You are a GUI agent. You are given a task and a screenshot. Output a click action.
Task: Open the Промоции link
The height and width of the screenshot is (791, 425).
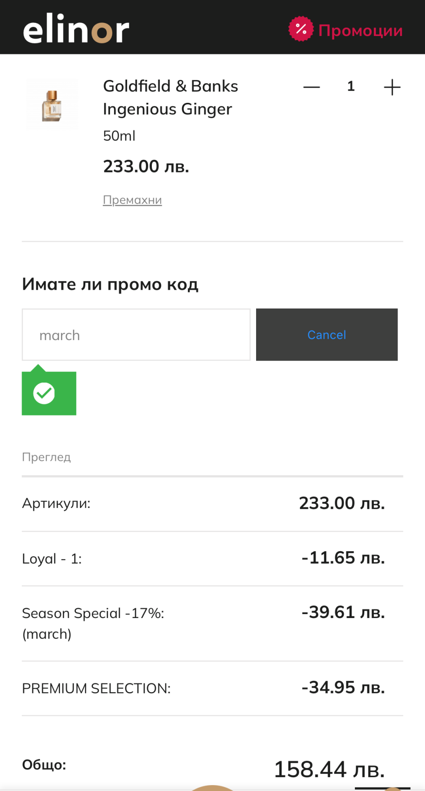click(360, 31)
